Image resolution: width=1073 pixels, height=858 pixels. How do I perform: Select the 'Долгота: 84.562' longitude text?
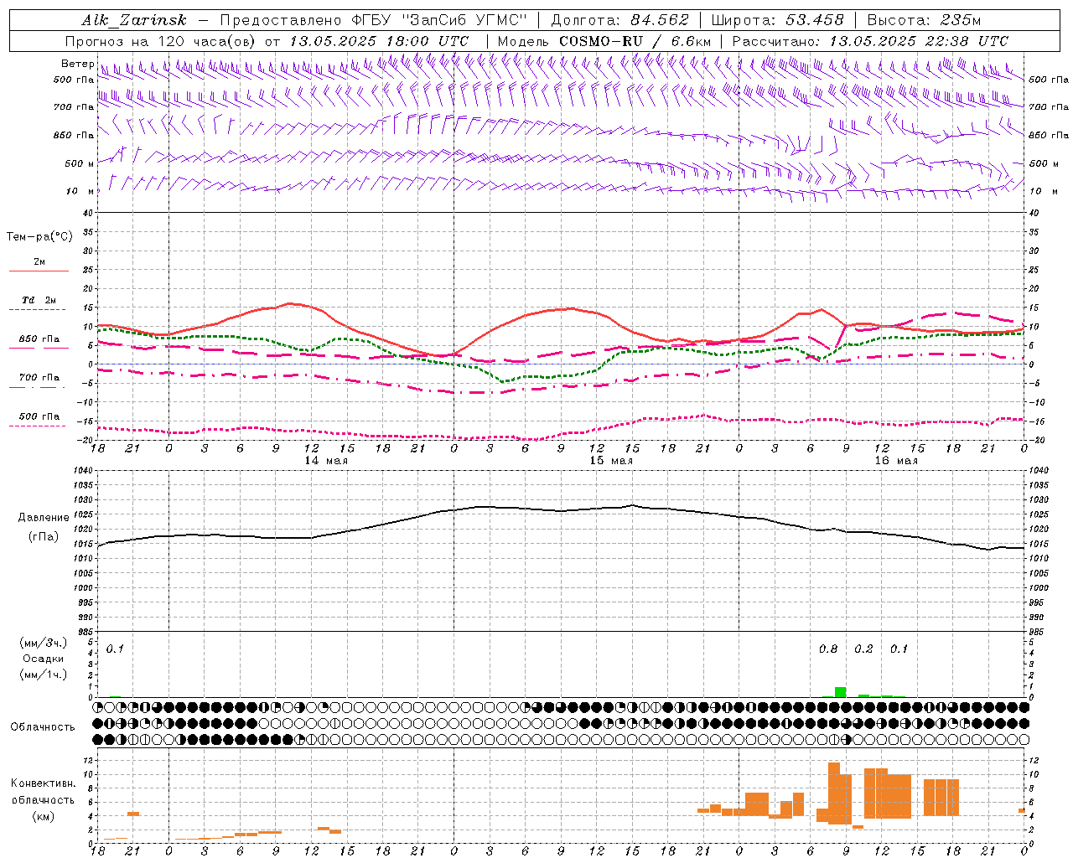point(619,20)
